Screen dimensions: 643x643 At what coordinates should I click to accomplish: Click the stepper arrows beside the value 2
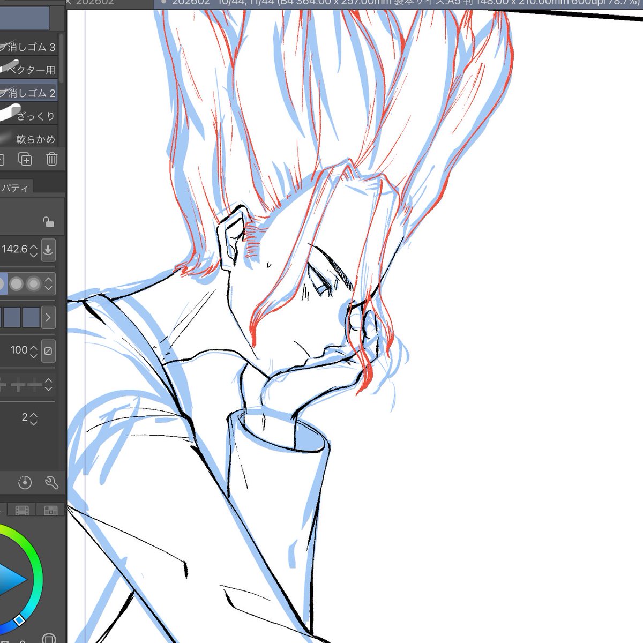click(34, 418)
